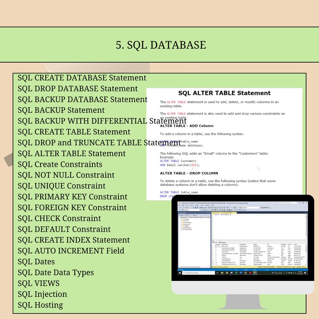Screen dimensions: 319x319
Task: Click 'SQL Create Constraints' in the list
Action: pyautogui.click(x=60, y=164)
